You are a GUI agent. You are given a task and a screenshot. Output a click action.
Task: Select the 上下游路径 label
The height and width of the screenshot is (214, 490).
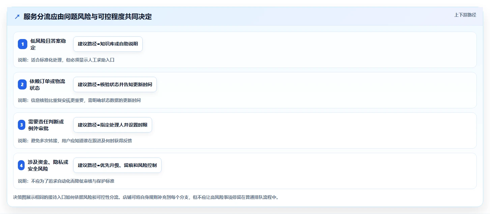465,15
